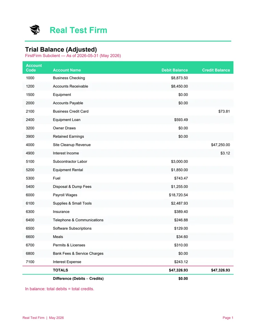
Task: Click the total credits $47,326.93 in Credit Balance column
Action: pyautogui.click(x=220, y=270)
